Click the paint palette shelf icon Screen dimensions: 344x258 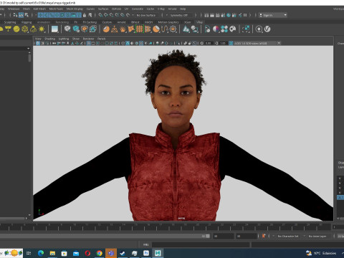pos(233,29)
